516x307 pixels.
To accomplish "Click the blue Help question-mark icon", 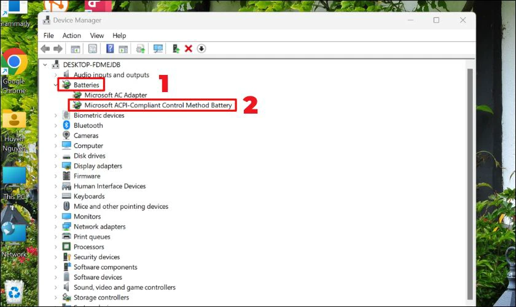I will (x=110, y=49).
